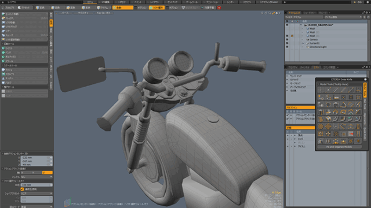Click the フィルターアイテム filter field

(x=304, y=17)
